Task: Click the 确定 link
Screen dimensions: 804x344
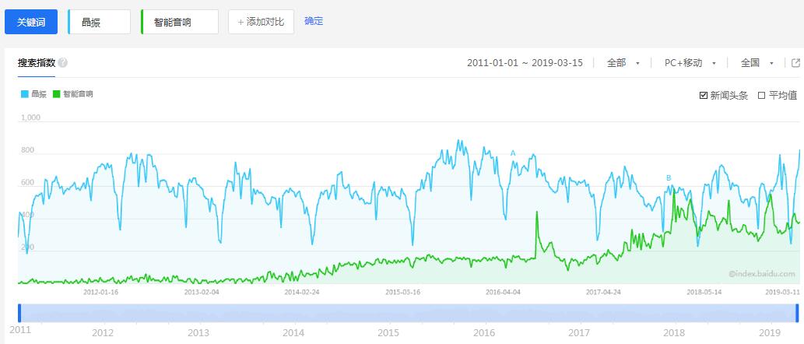Action: tap(314, 21)
